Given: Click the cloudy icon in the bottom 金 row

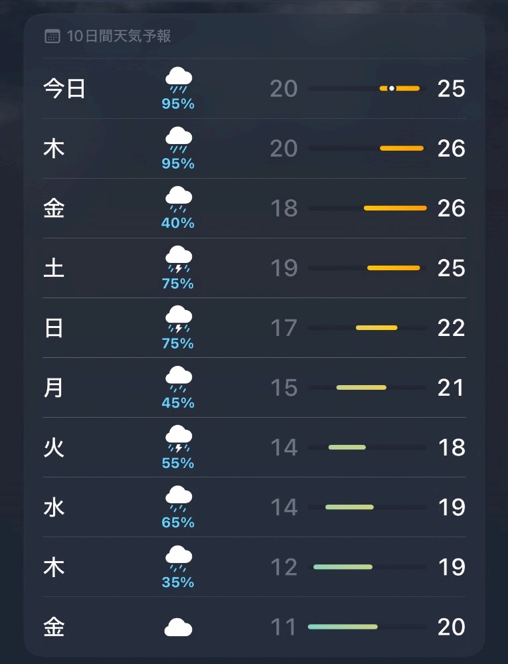Looking at the screenshot, I should pyautogui.click(x=178, y=627).
